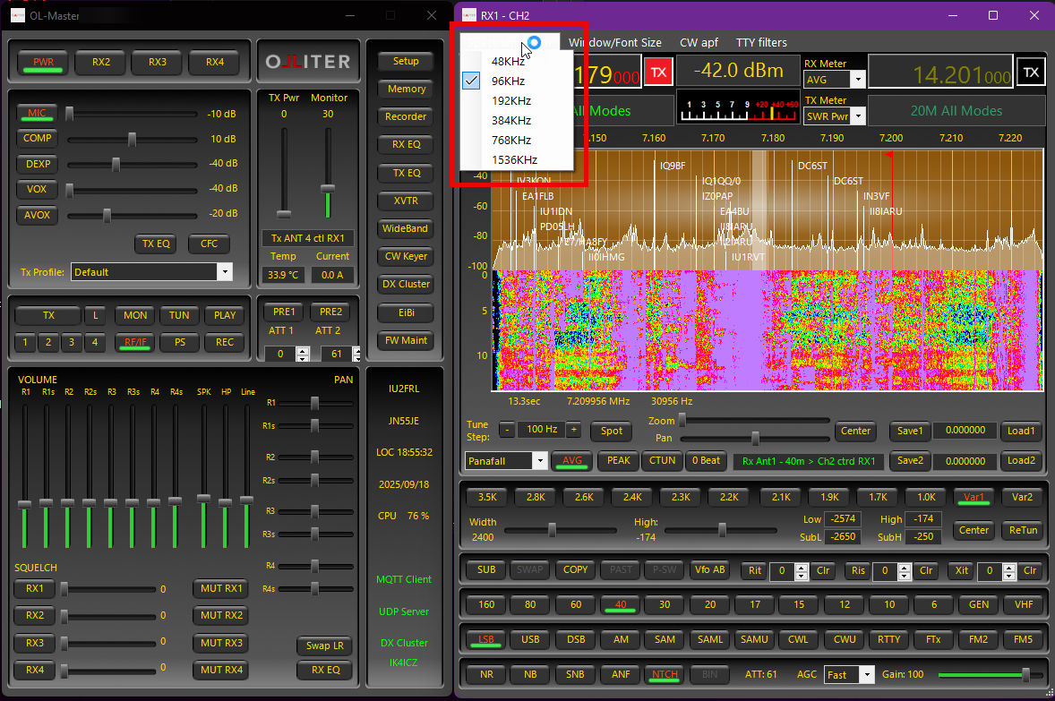This screenshot has height=701, width=1055.
Task: Click the Tune Step plus stepper
Action: pos(574,431)
